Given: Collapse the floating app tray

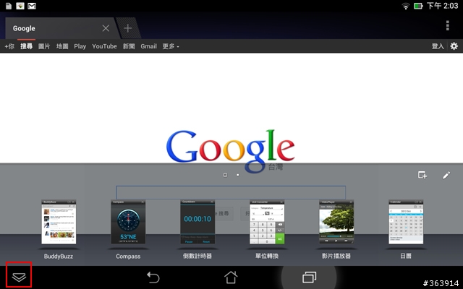Looking at the screenshot, I should tap(19, 277).
